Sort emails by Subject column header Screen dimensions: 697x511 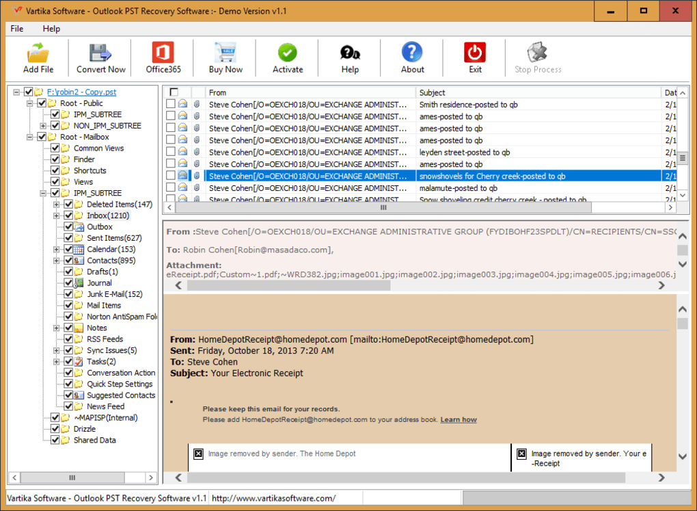point(538,92)
